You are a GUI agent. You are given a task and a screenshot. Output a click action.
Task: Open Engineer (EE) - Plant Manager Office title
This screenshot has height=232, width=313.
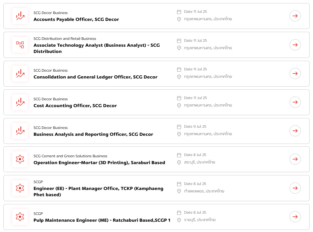[x=98, y=192]
